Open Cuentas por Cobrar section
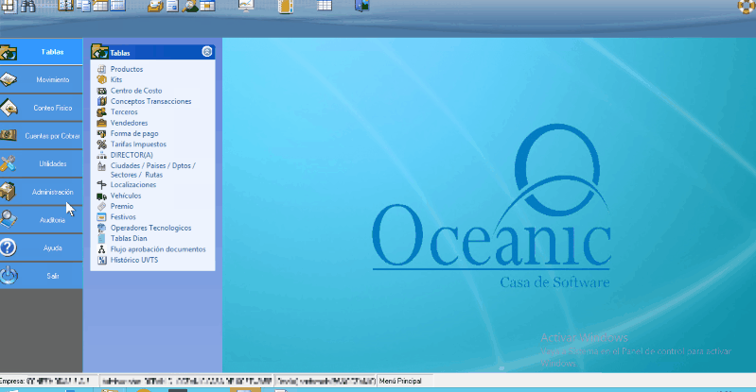Image resolution: width=756 pixels, height=392 pixels. point(53,136)
